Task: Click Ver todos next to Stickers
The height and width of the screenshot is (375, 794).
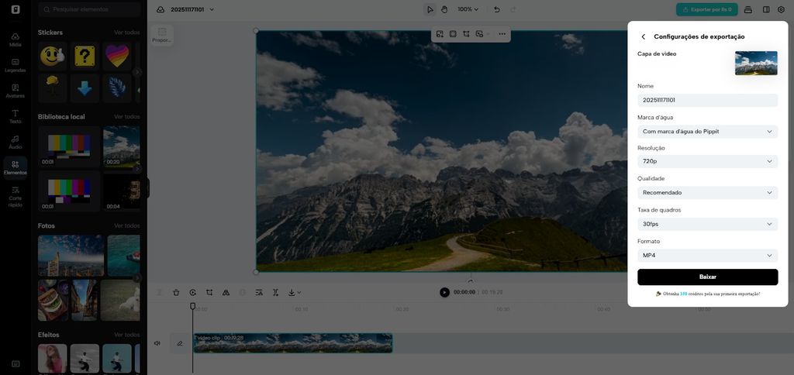Action: pyautogui.click(x=126, y=33)
